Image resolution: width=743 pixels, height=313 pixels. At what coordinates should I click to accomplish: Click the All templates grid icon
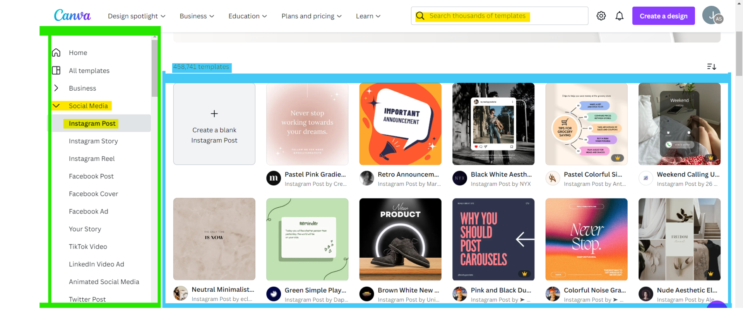(56, 70)
